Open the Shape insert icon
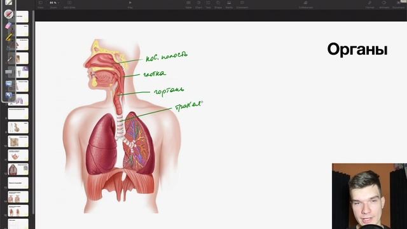The width and height of the screenshot is (407, 229). [x=218, y=4]
